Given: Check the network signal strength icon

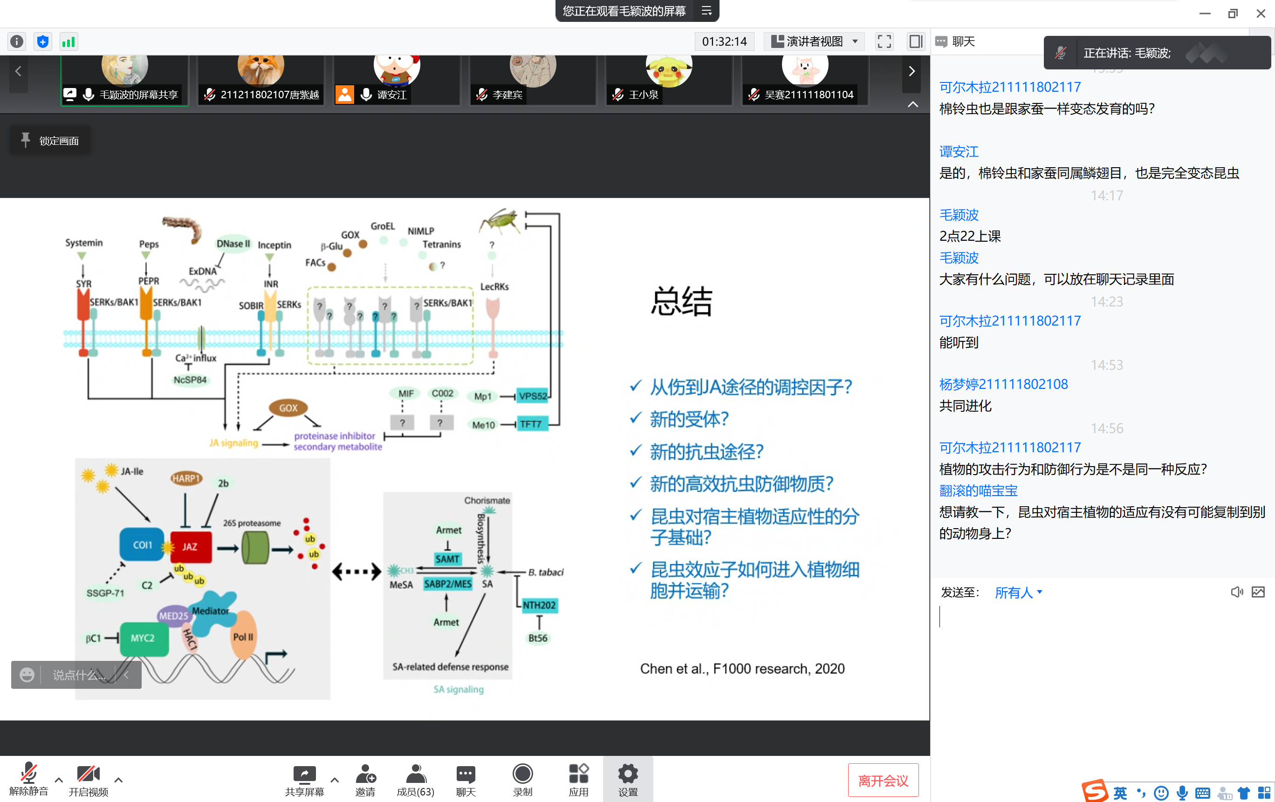Looking at the screenshot, I should tap(69, 41).
